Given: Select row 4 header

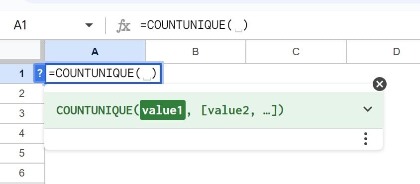Looking at the screenshot, I should [22, 133].
